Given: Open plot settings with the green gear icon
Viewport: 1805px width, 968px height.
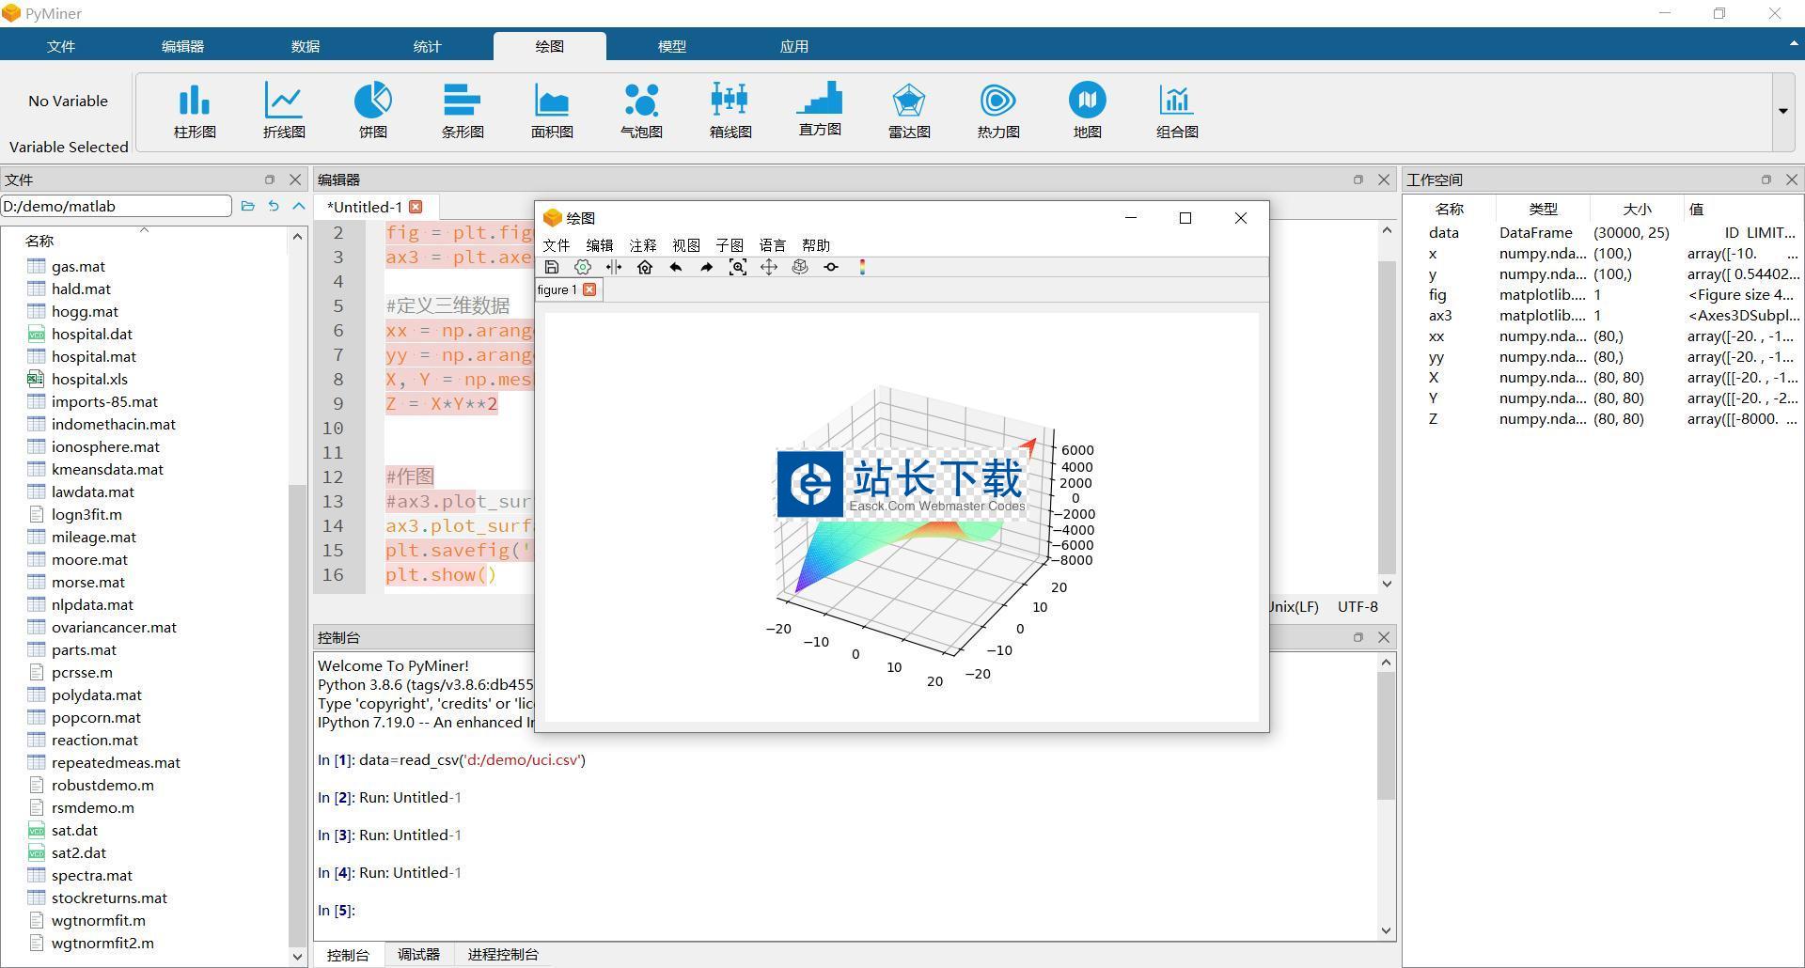Looking at the screenshot, I should click(583, 268).
